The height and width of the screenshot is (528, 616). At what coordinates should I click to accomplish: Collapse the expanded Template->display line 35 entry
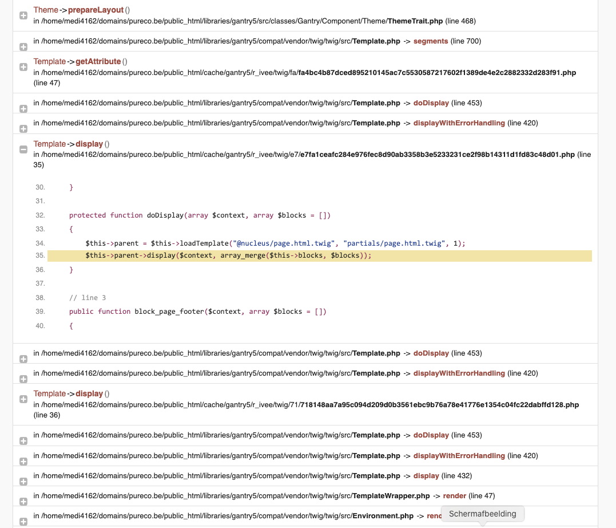(x=23, y=149)
